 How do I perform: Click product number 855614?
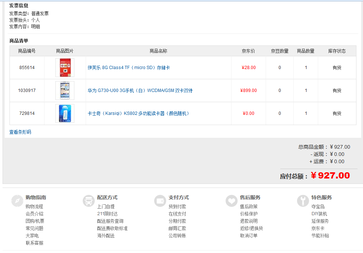click(x=27, y=68)
